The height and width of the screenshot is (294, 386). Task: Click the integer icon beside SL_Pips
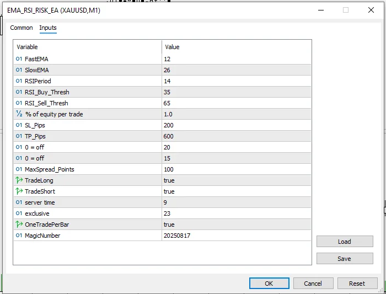19,125
